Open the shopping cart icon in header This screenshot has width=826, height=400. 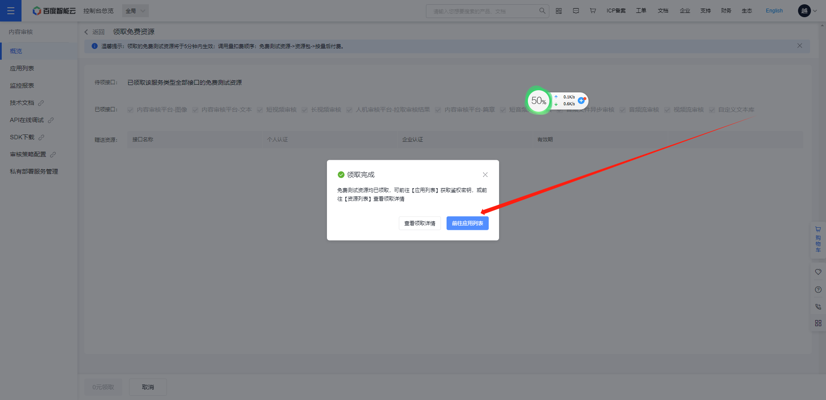[593, 11]
